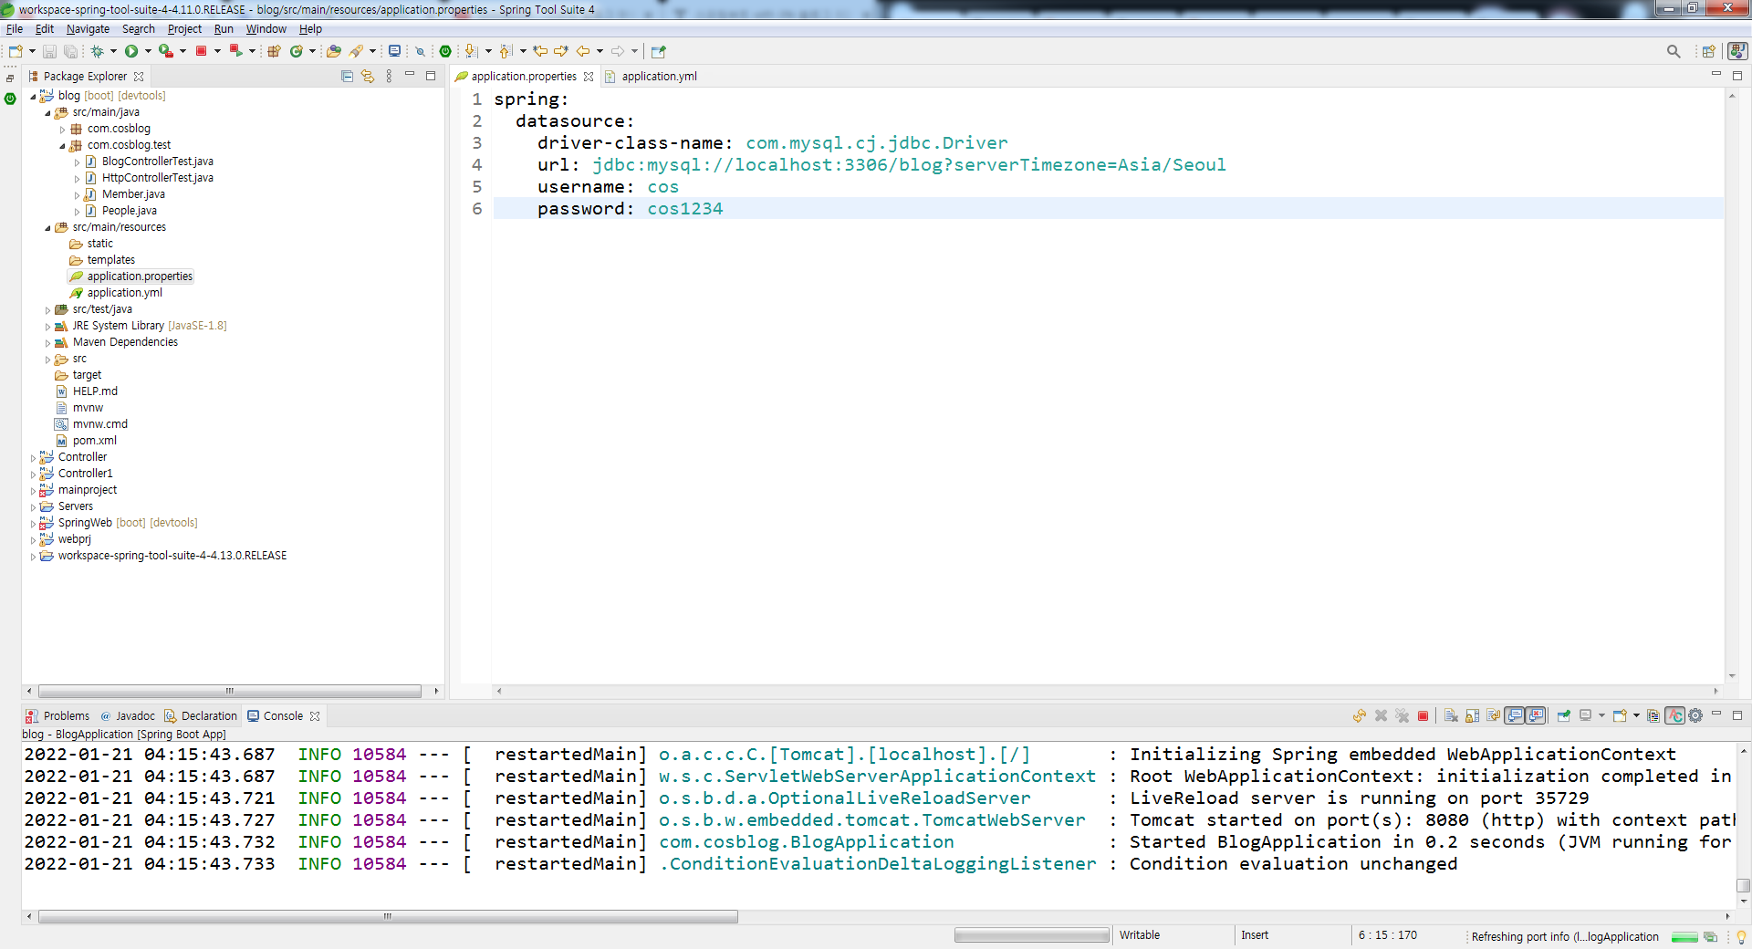
Task: Open the New file dropdown arrow
Action: (32, 51)
